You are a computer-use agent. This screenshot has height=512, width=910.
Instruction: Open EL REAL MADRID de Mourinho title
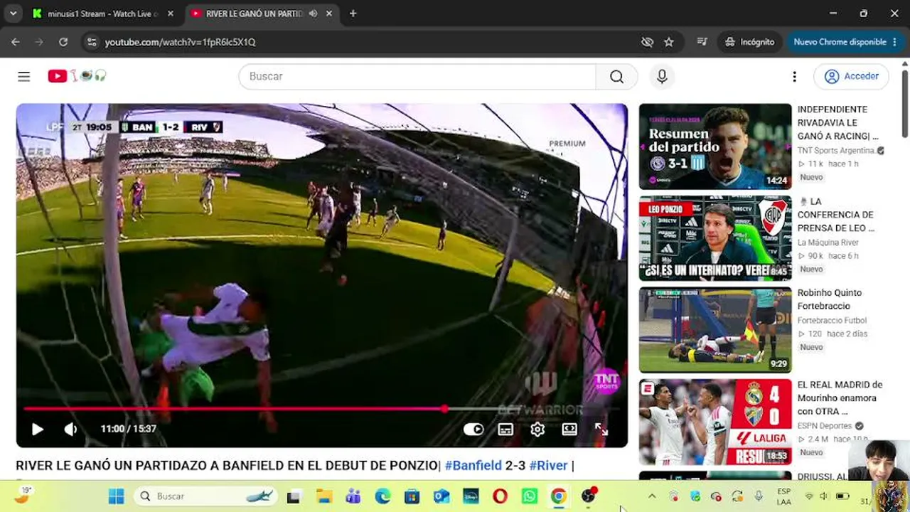(840, 398)
